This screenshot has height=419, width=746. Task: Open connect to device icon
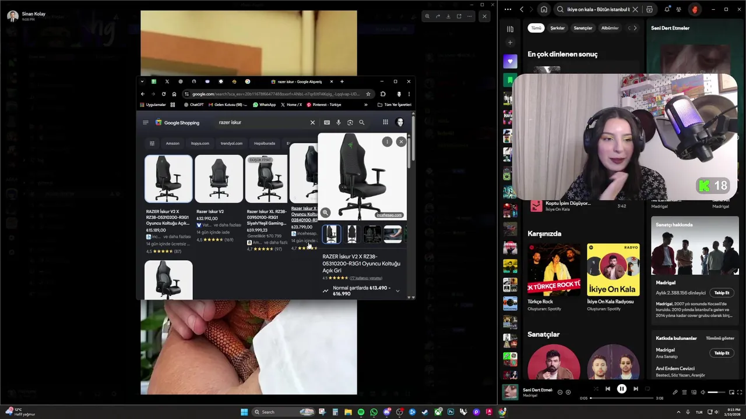point(694,392)
